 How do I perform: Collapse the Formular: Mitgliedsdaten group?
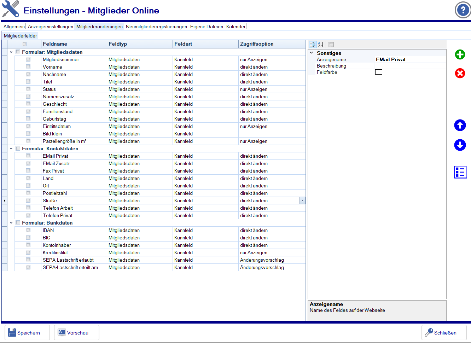coord(11,52)
